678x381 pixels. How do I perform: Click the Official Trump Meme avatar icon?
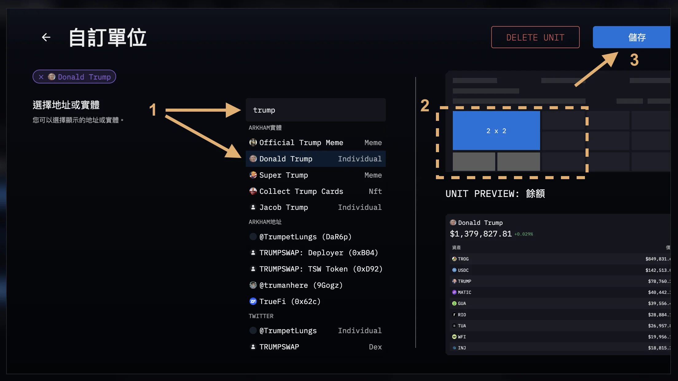click(x=253, y=142)
